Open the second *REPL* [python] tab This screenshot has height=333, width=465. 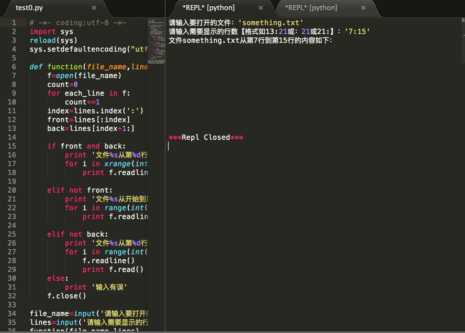click(x=311, y=8)
